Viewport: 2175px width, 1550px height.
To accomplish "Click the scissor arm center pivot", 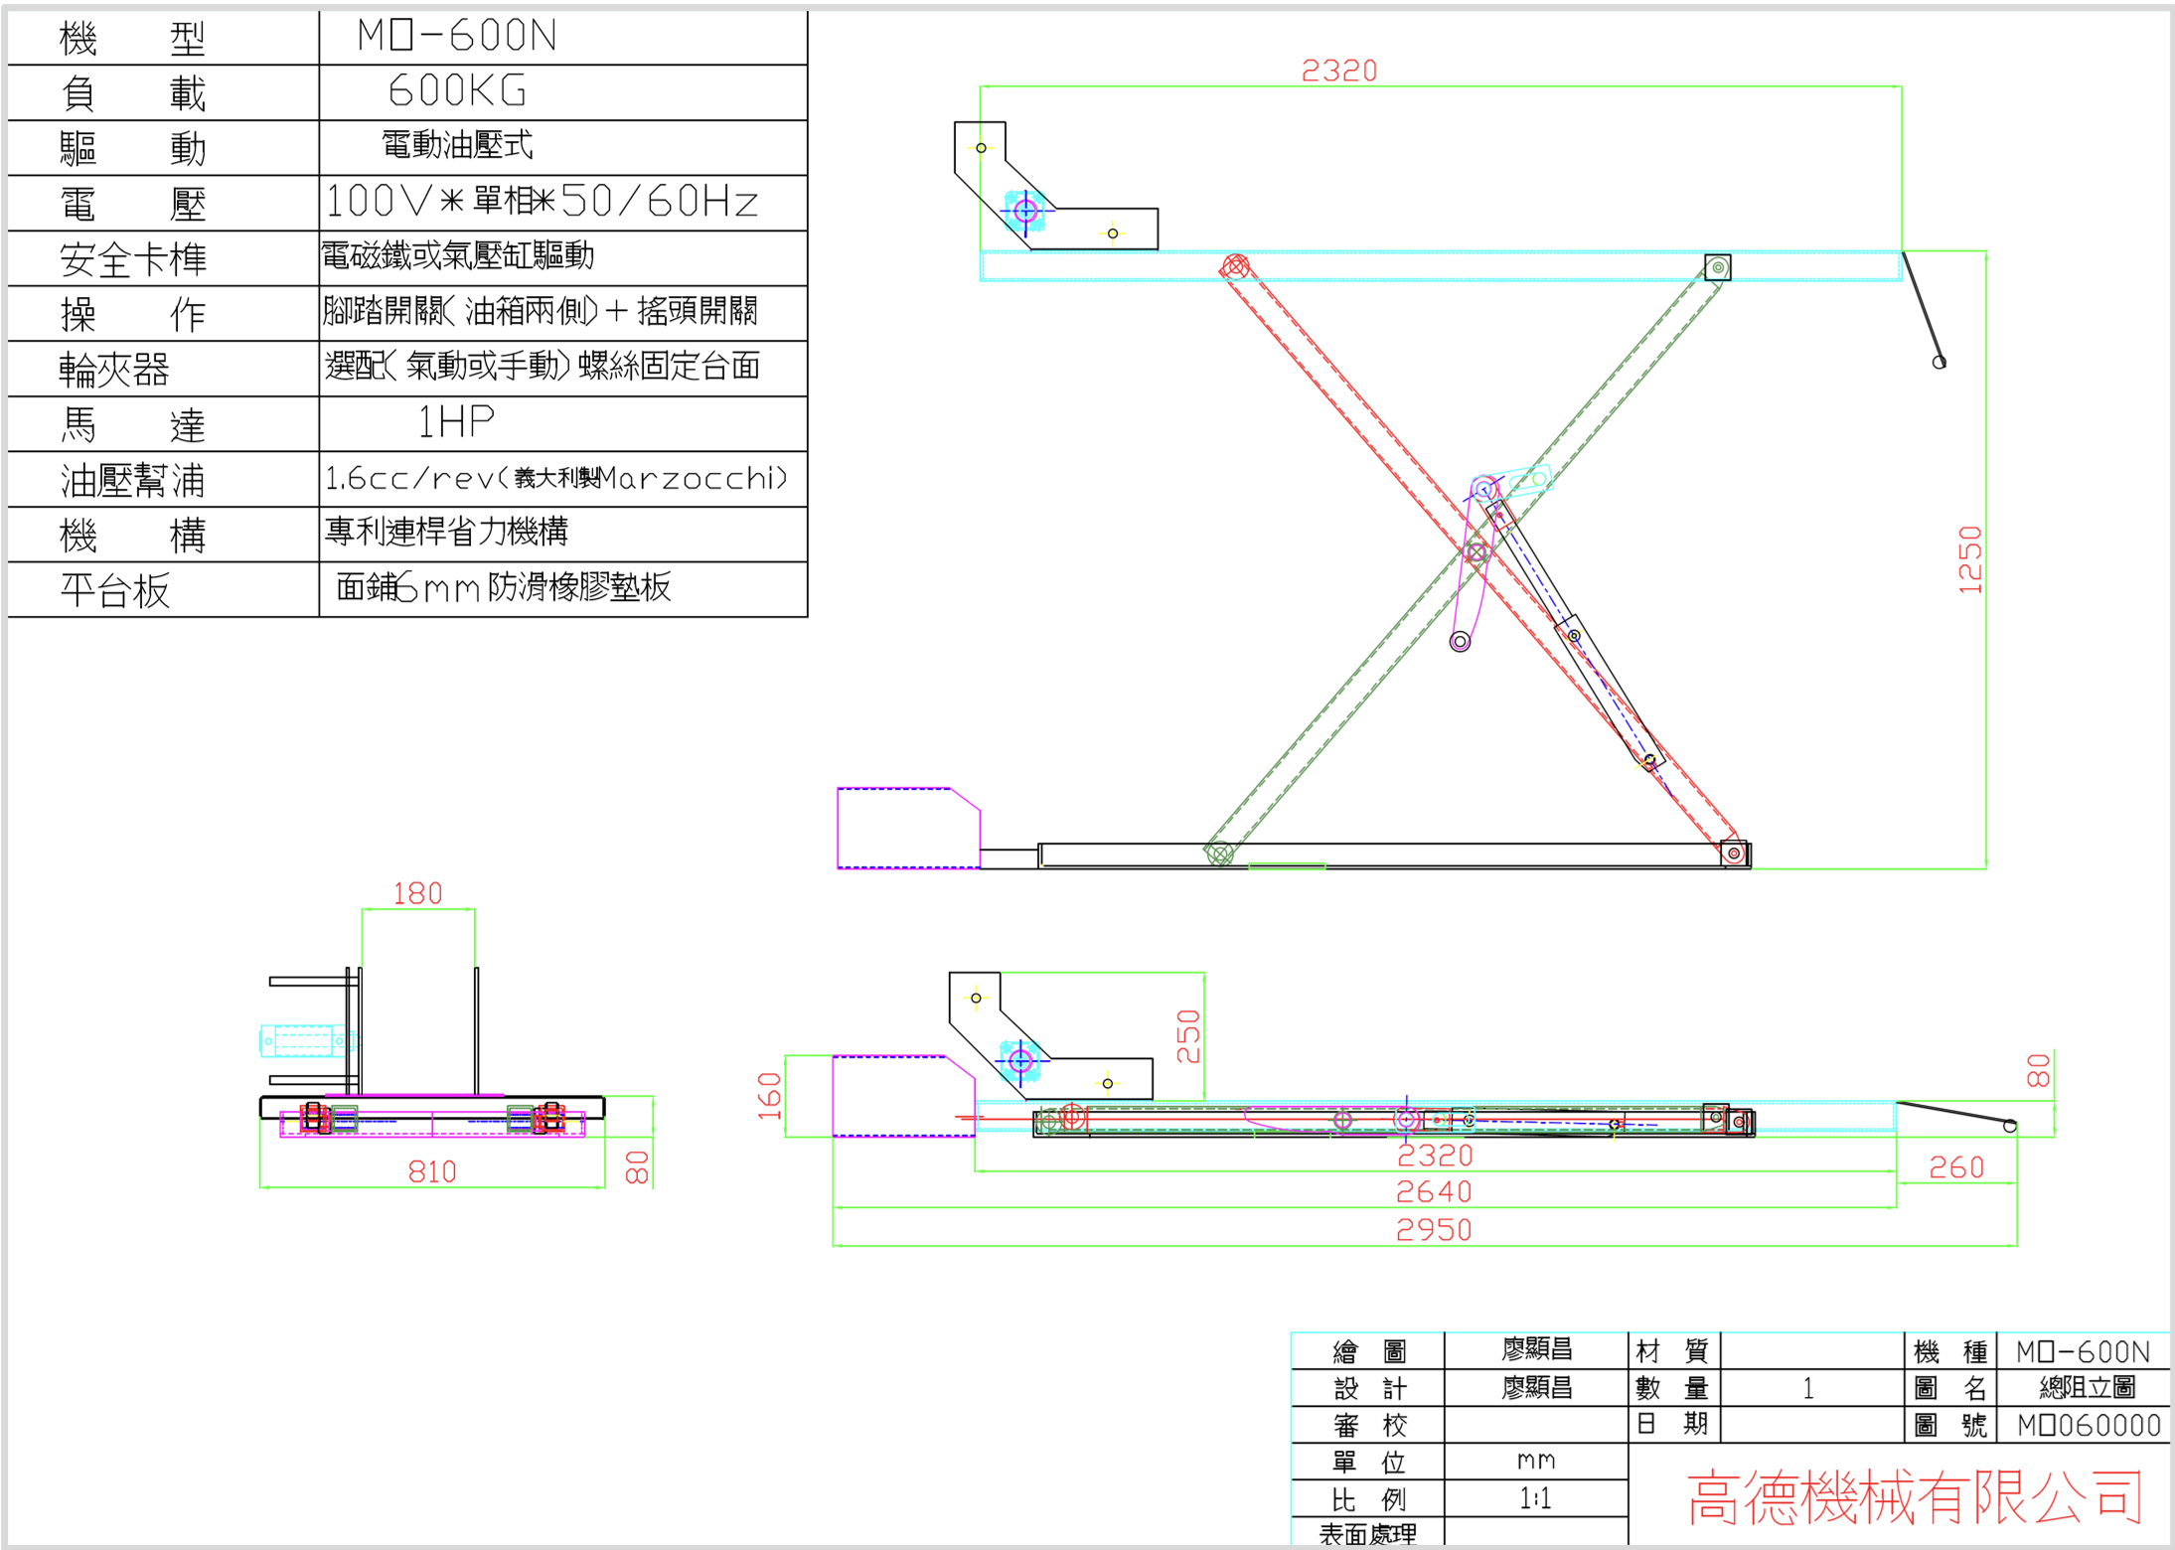I will [1477, 552].
